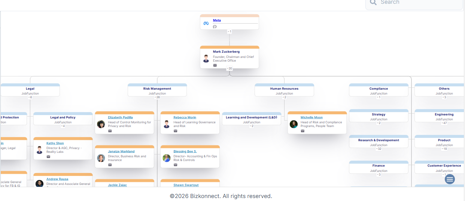Click the search magnifier icon
This screenshot has width=465, height=201.
pos(373,2)
